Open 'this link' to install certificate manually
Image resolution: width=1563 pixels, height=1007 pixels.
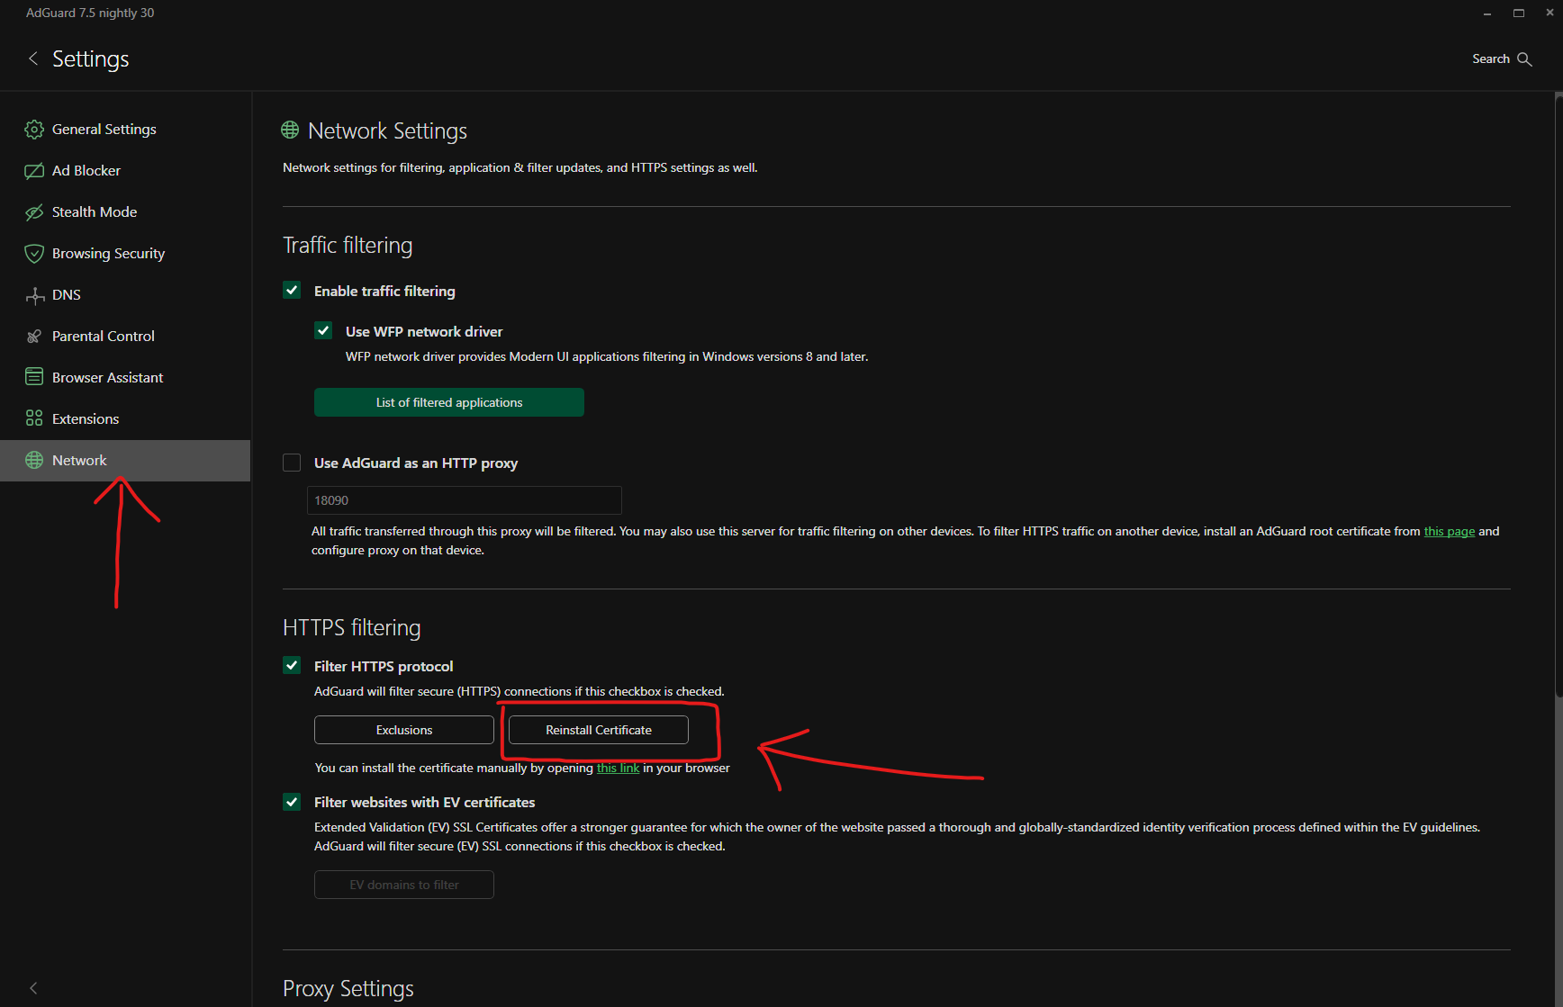[x=618, y=768]
